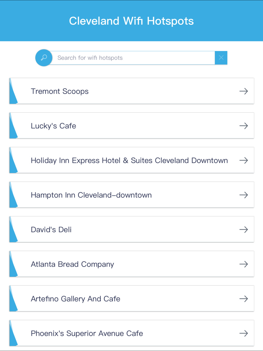
Task: Choose Holiday Inn Express Hotel & Suites entry
Action: (132, 160)
